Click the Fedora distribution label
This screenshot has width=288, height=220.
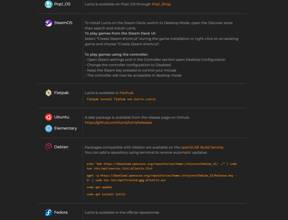61,212
